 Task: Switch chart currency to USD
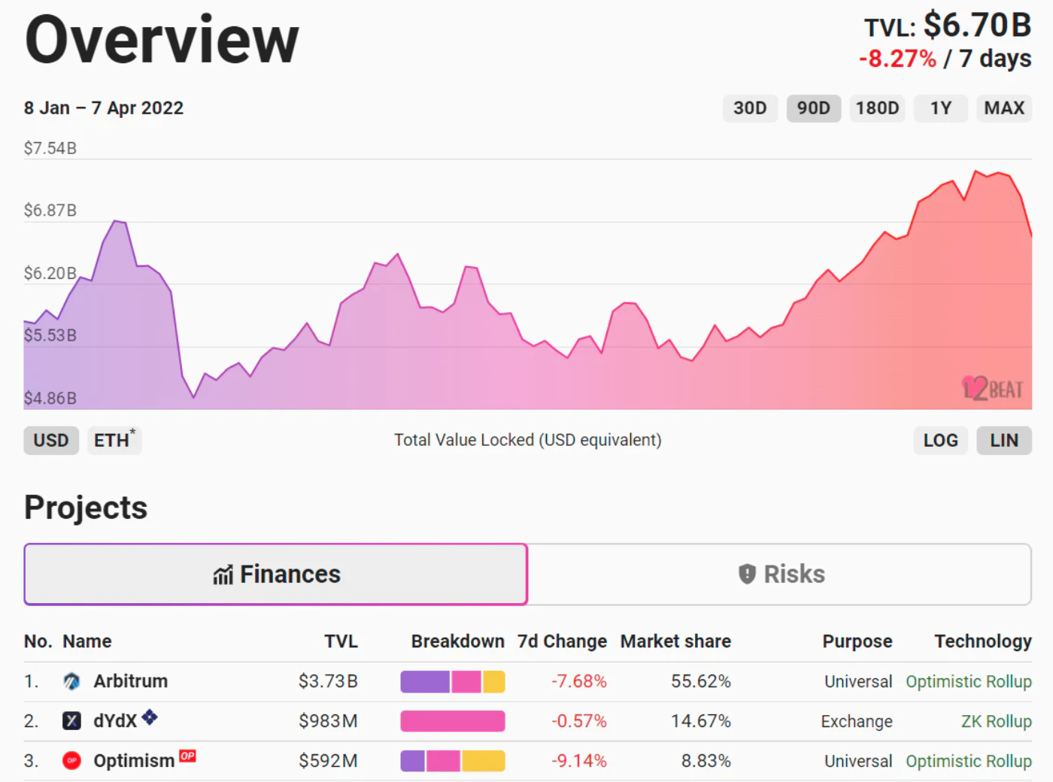[51, 441]
